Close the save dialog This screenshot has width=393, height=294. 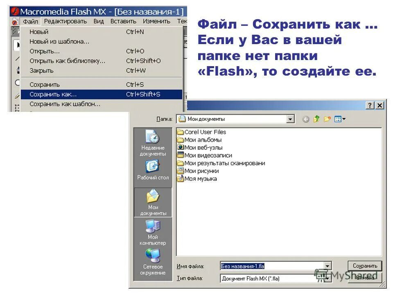click(380, 105)
